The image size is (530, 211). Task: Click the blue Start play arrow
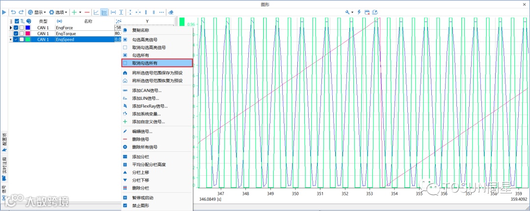(x=4, y=12)
